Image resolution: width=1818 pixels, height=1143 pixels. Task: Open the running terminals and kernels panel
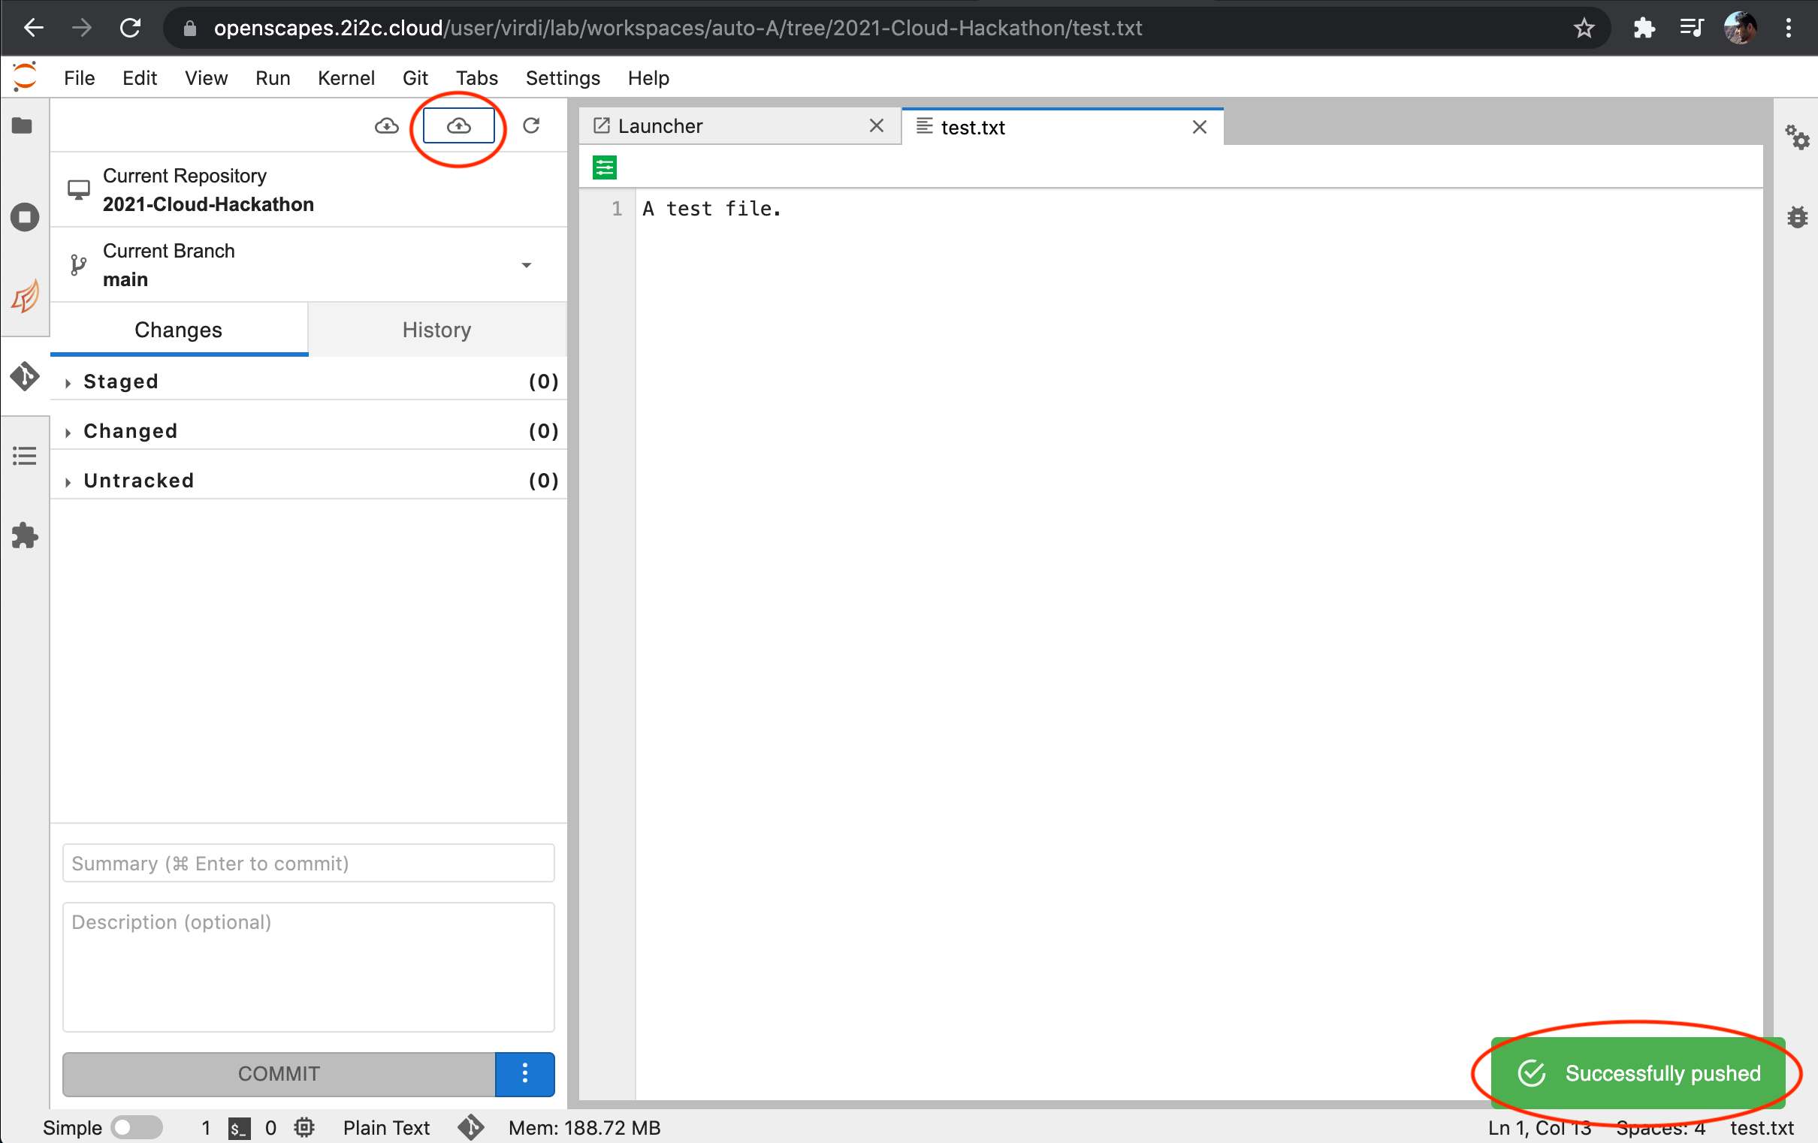tap(24, 218)
